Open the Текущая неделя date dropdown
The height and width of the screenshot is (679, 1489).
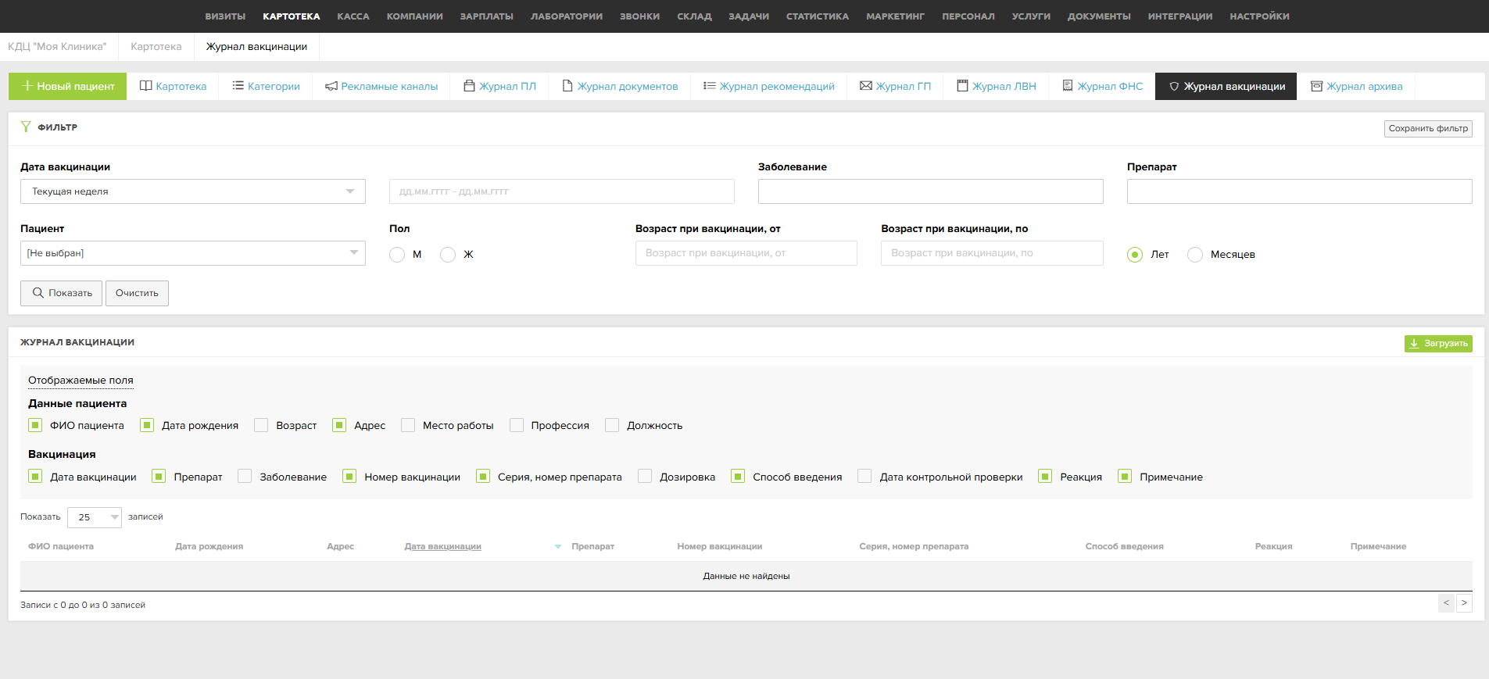tap(193, 191)
